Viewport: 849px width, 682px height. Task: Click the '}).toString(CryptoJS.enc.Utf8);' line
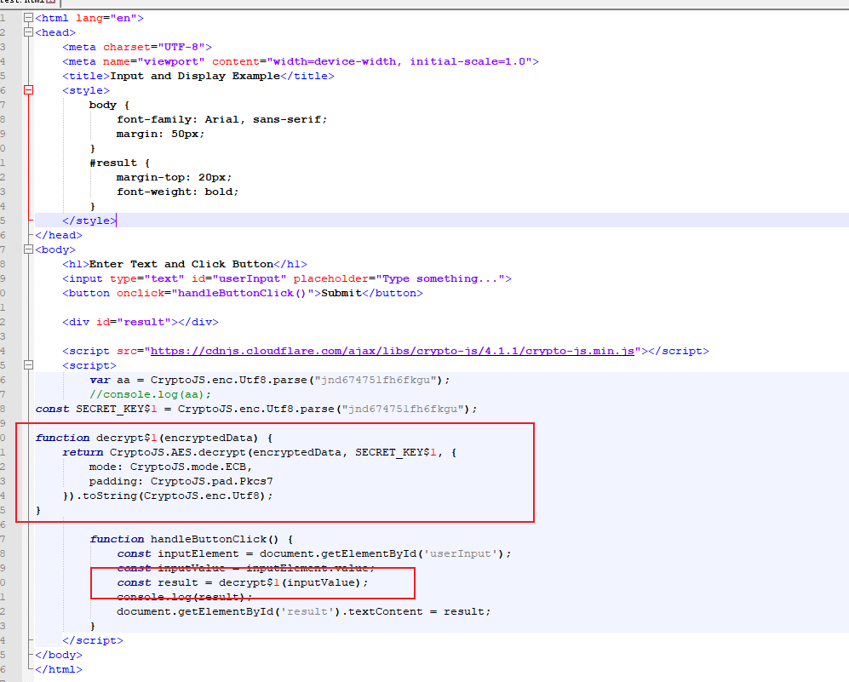pos(168,496)
